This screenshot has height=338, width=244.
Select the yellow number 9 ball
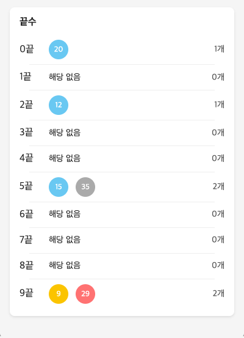(59, 294)
